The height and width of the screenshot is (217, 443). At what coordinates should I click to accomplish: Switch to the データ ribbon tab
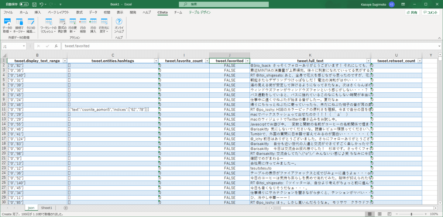click(x=93, y=12)
